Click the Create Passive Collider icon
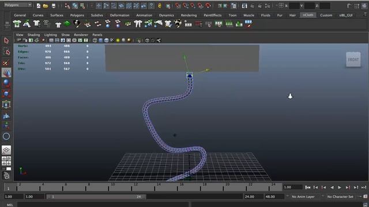369x207 pixels. click(27, 24)
